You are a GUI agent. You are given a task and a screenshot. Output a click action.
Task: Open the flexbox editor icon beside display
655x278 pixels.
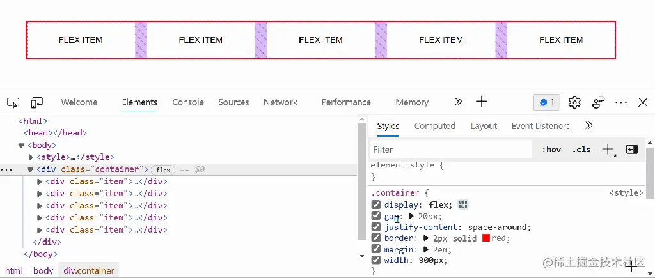point(463,205)
